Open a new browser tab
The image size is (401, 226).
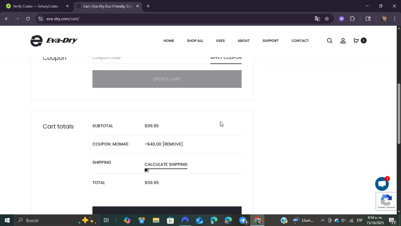(x=148, y=6)
